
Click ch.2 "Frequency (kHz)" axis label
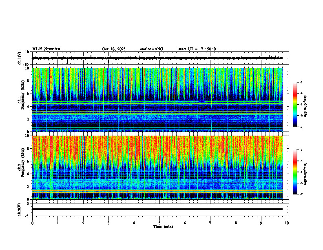point(23,163)
